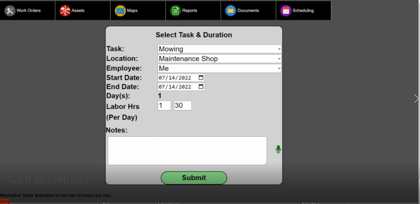Viewport: 420px width, 204px height.
Task: Open the Work Orders menu item
Action: (28, 11)
